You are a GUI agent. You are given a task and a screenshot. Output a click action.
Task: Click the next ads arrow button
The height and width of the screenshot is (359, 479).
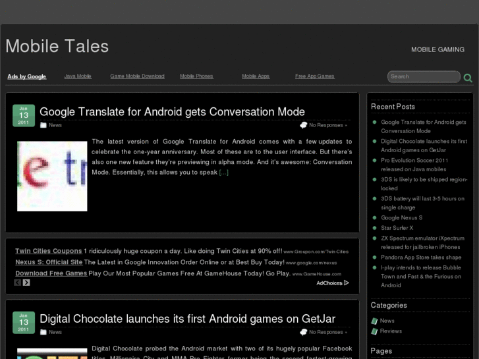(x=26, y=283)
